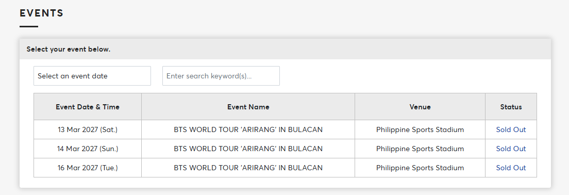Click Sold Out for 16 Mar 2027

pos(511,168)
